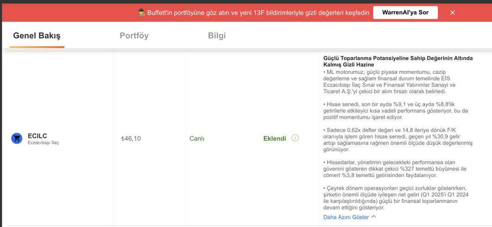Click the WarrenAI'ya Sor button
Screen dimensions: 492x227
406,12
